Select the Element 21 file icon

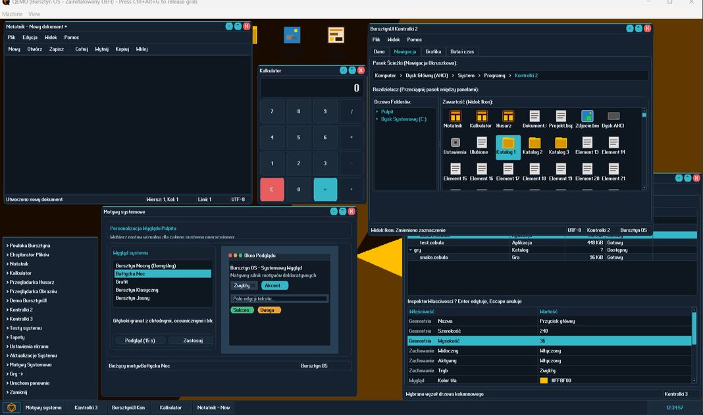coord(613,173)
